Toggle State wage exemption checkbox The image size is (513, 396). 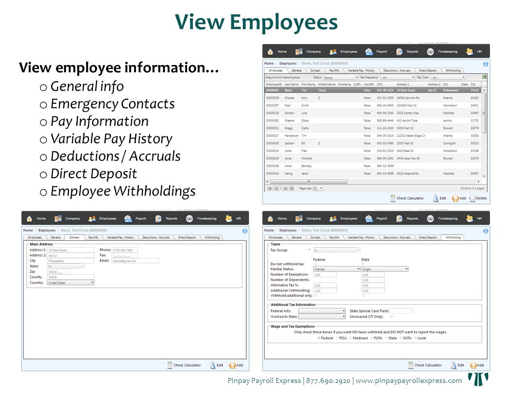(x=386, y=338)
